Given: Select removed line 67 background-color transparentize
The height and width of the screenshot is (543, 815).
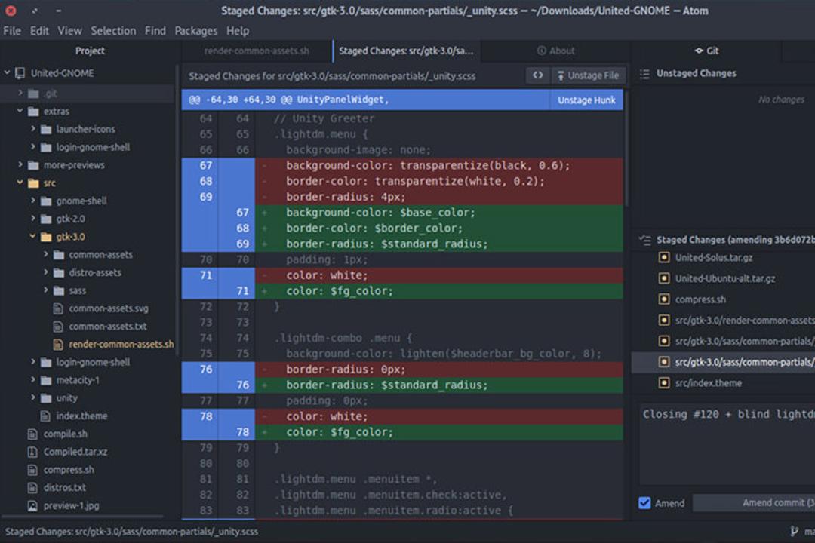Looking at the screenshot, I should point(402,166).
